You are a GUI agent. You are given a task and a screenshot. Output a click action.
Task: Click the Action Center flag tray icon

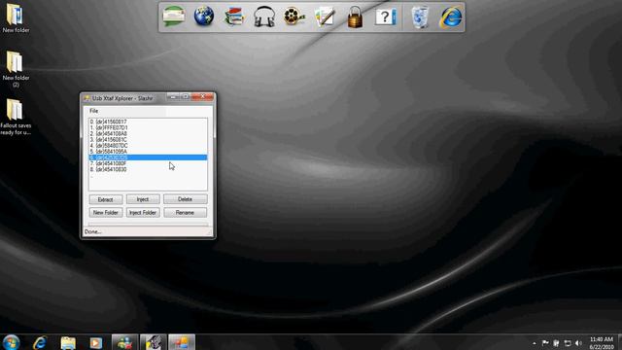pos(545,343)
